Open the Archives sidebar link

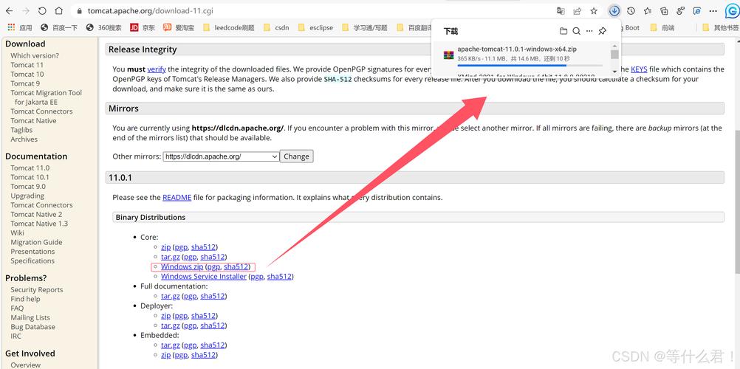pos(24,139)
